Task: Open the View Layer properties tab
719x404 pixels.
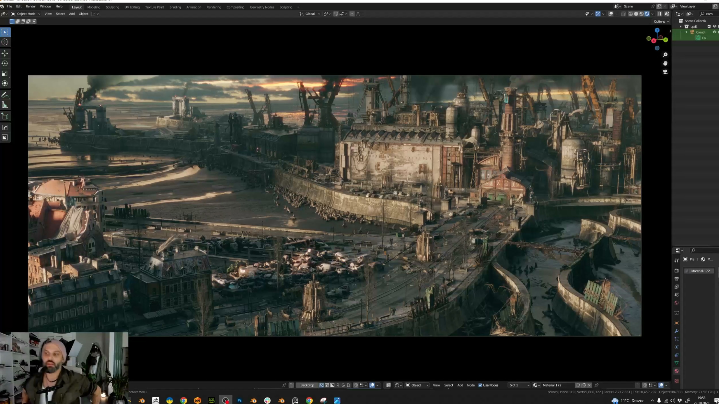Action: pos(677,287)
